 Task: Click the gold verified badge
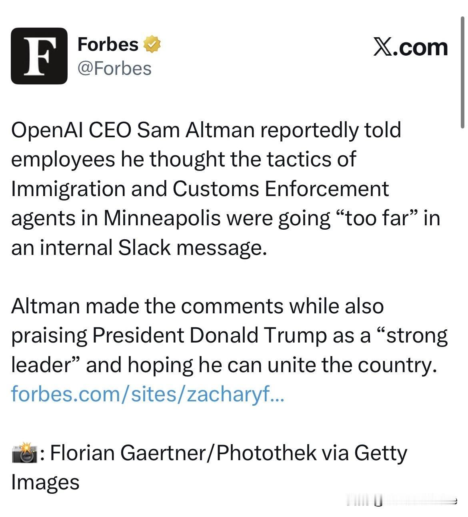click(x=152, y=44)
